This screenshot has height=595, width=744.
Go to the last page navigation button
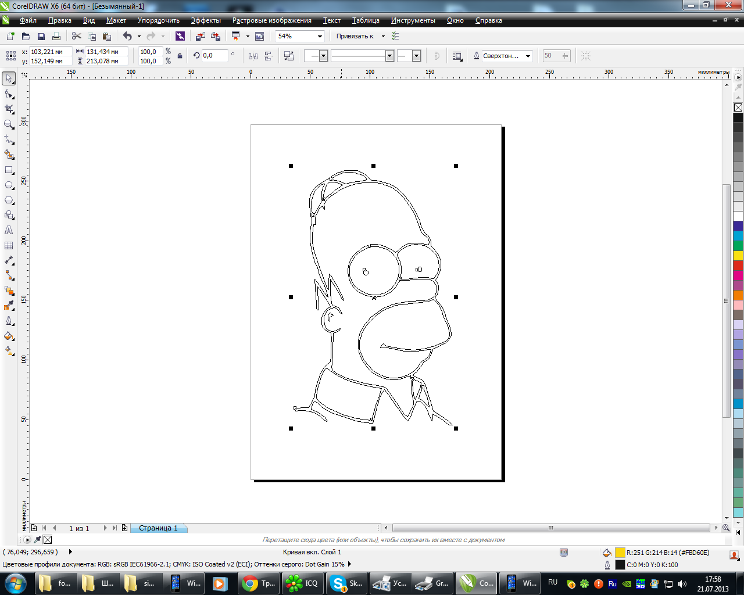(115, 528)
